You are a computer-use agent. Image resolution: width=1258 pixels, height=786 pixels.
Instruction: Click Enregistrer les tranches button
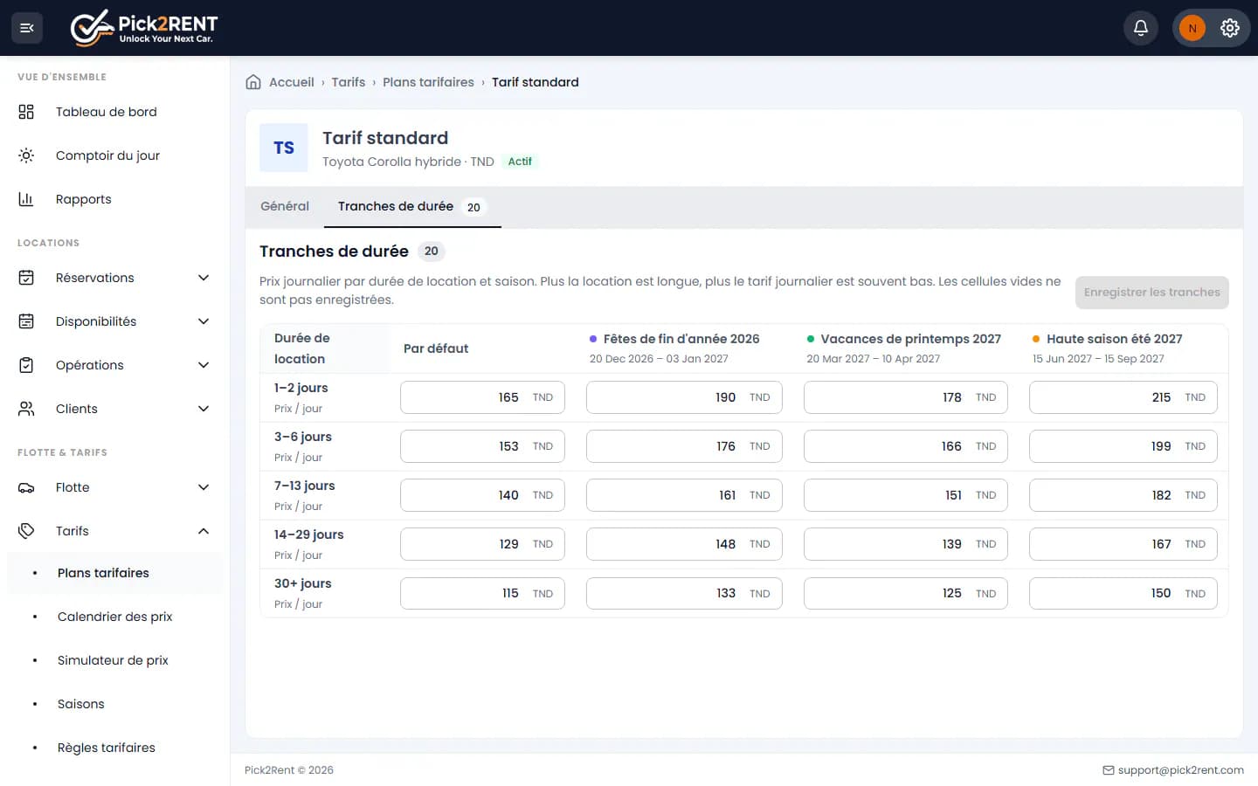1151,293
